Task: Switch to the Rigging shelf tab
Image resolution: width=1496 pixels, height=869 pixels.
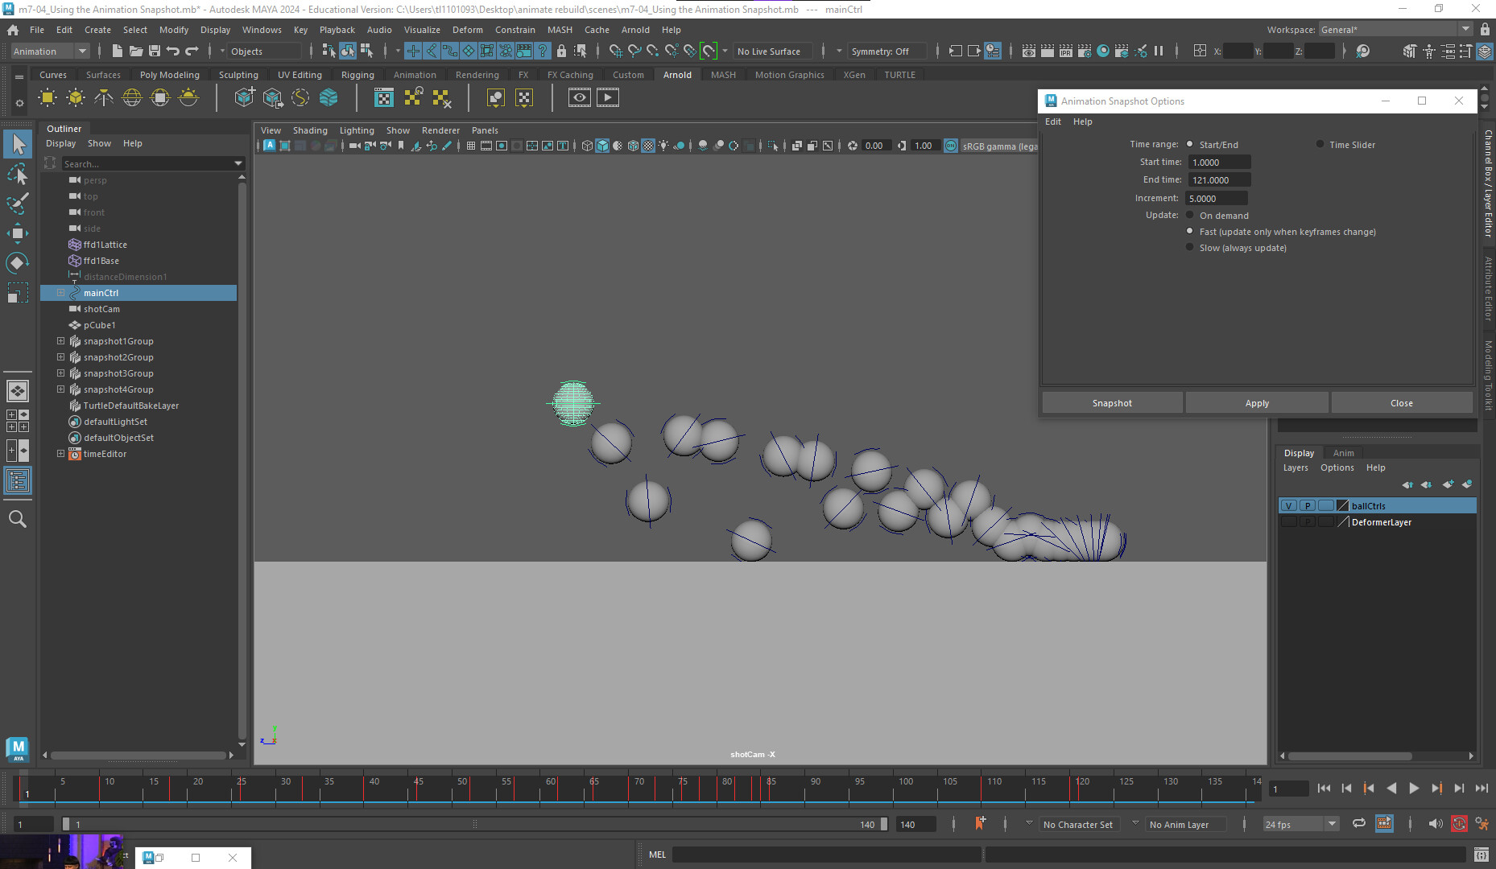Action: click(x=357, y=75)
